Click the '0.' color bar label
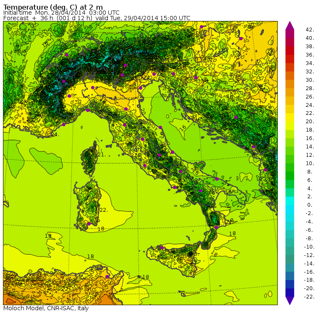Screen dimensions: 319x314 click(310, 205)
